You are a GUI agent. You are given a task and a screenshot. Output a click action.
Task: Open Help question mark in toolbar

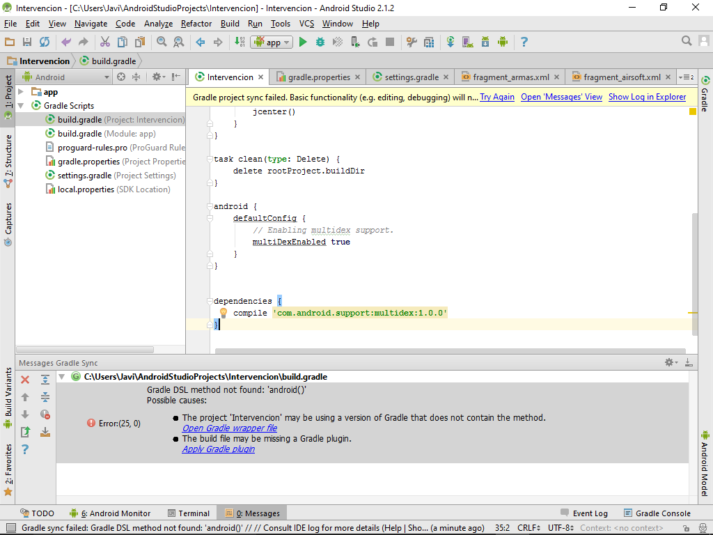pos(524,42)
